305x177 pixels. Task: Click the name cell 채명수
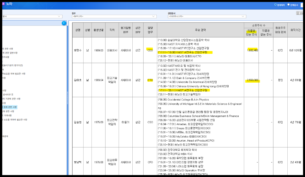point(78,50)
